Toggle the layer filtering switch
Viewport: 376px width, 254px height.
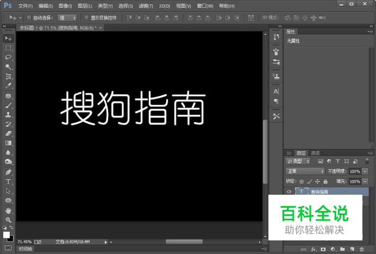pyautogui.click(x=367, y=161)
